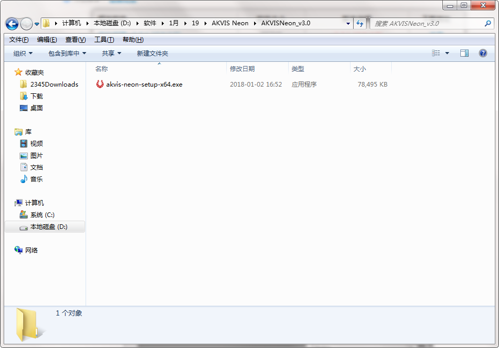499x348 pixels.
Task: Click the 图片 pictures icon
Action: click(24, 156)
